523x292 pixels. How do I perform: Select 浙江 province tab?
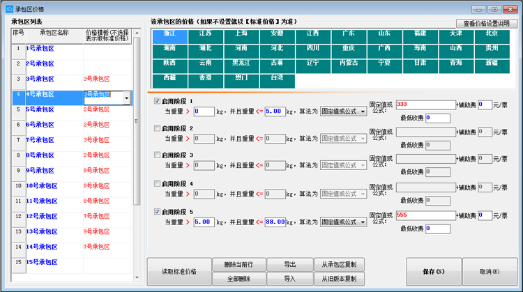tap(169, 37)
